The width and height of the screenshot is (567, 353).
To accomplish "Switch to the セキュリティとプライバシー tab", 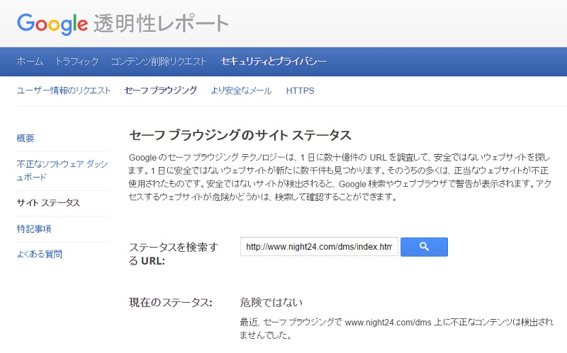I will coord(274,62).
